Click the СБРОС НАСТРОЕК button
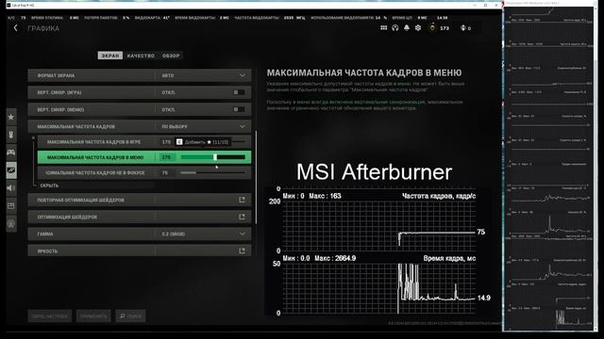 point(49,316)
